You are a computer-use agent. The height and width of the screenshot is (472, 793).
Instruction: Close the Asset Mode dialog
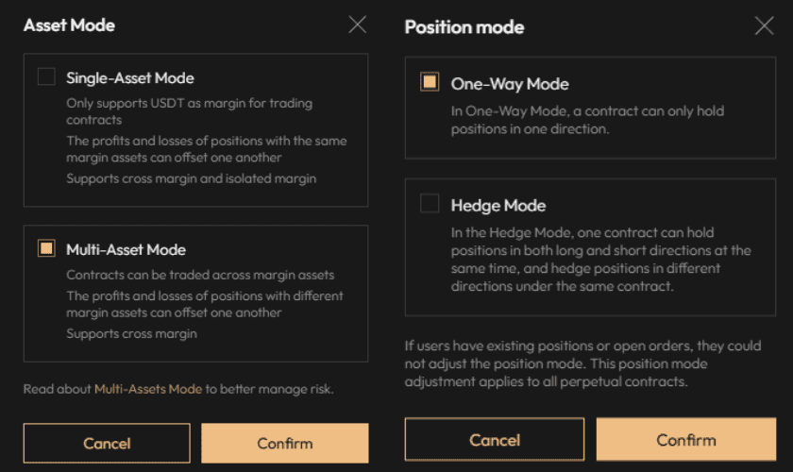tap(357, 25)
